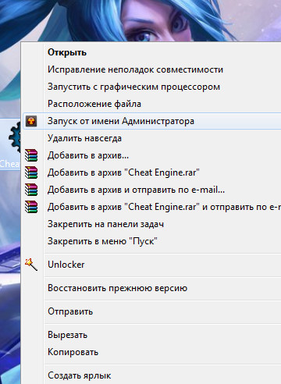Select Исправление неполадок совместимости
This screenshot has height=384, width=281.
(x=135, y=69)
